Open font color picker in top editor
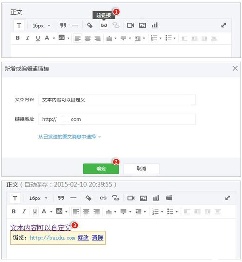The width and height of the screenshot is (242, 262). coord(54,38)
